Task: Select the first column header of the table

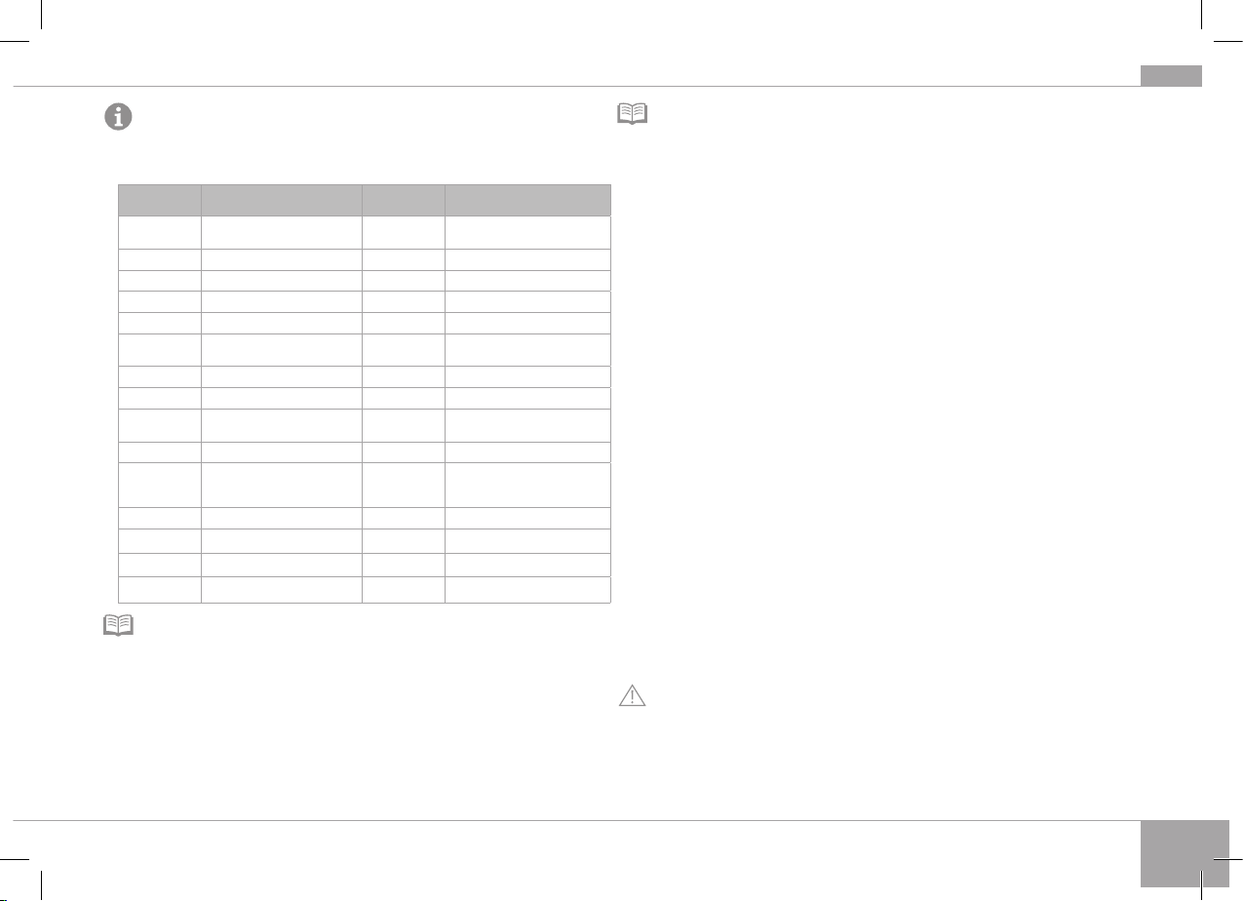Action: (160, 200)
